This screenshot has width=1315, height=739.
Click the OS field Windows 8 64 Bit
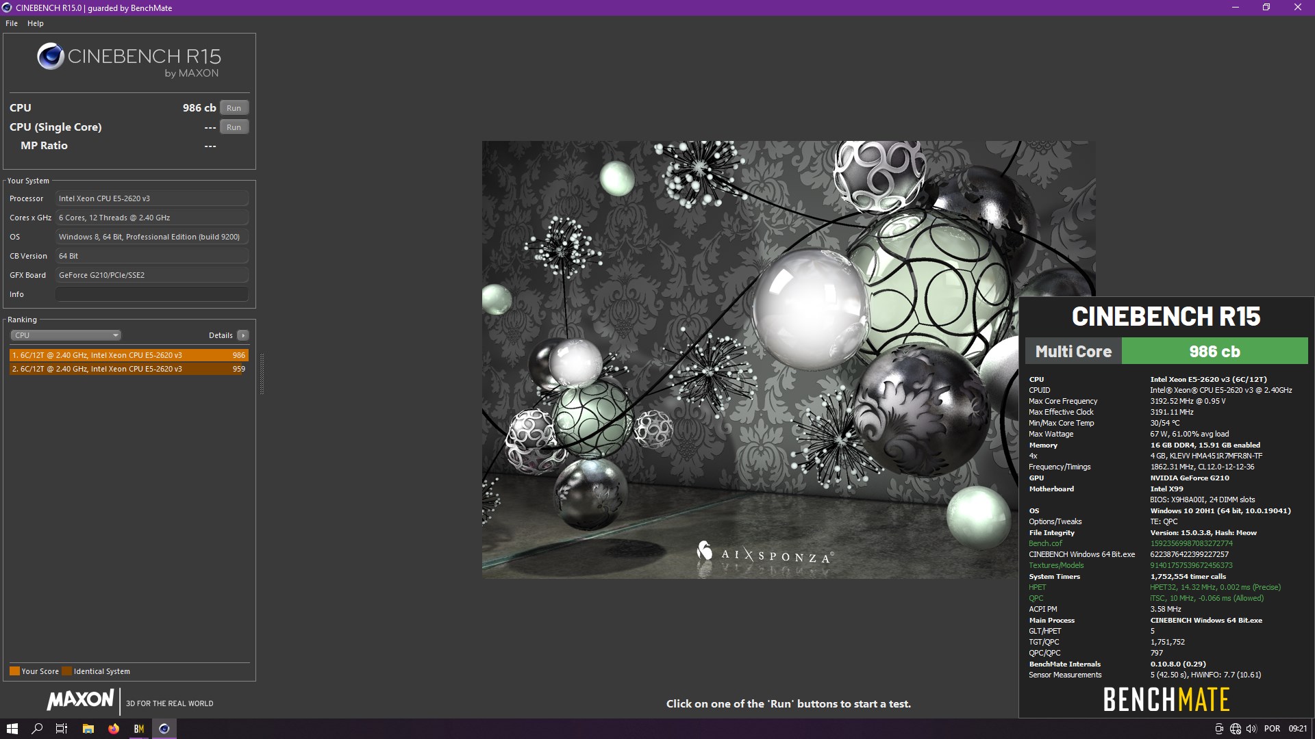(152, 237)
